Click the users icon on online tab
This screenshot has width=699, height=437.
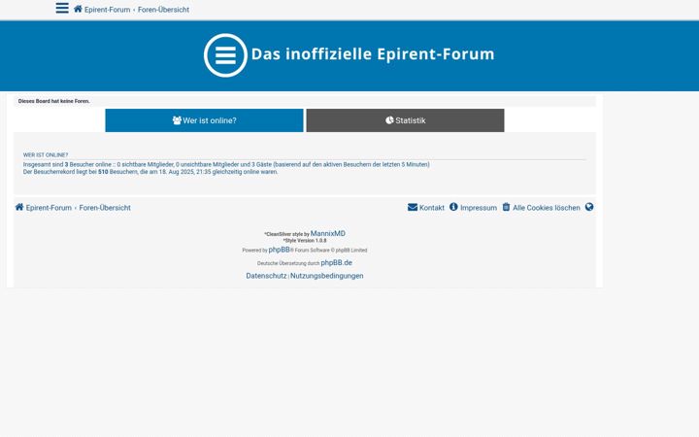tap(177, 120)
